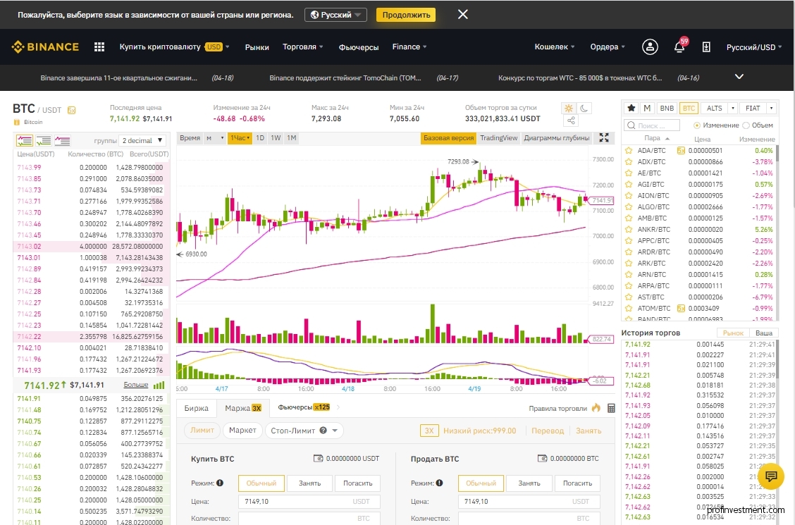The height and width of the screenshot is (525, 795).
Task: Click the buy price input field
Action: 309,501
